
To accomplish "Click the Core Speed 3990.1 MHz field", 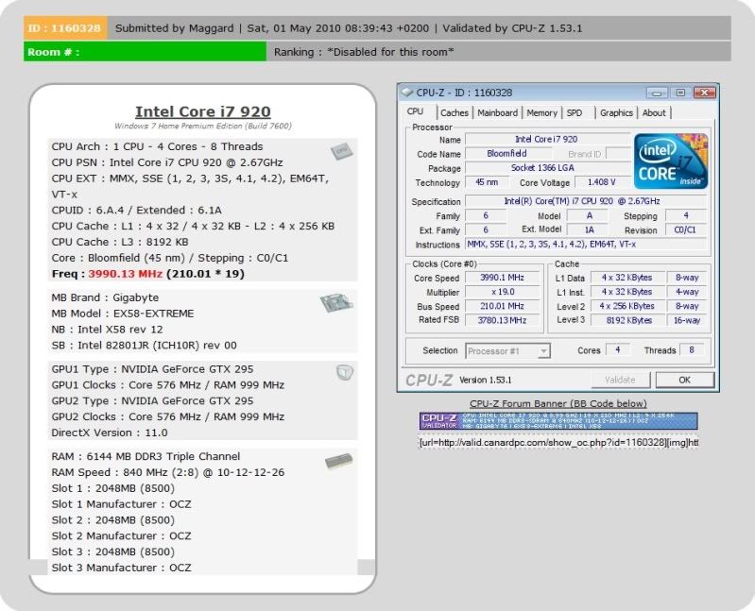I will (x=502, y=278).
